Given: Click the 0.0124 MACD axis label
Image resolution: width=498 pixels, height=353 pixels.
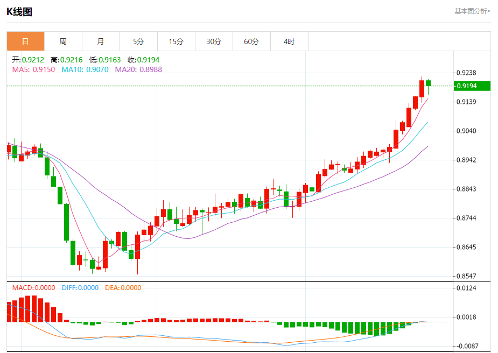Looking at the screenshot, I should coord(466,288).
